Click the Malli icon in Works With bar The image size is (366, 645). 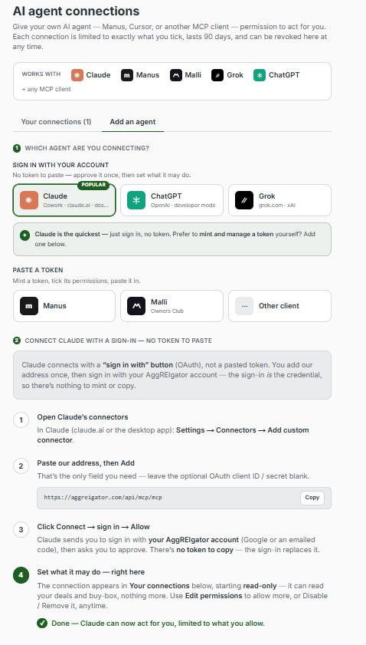176,75
